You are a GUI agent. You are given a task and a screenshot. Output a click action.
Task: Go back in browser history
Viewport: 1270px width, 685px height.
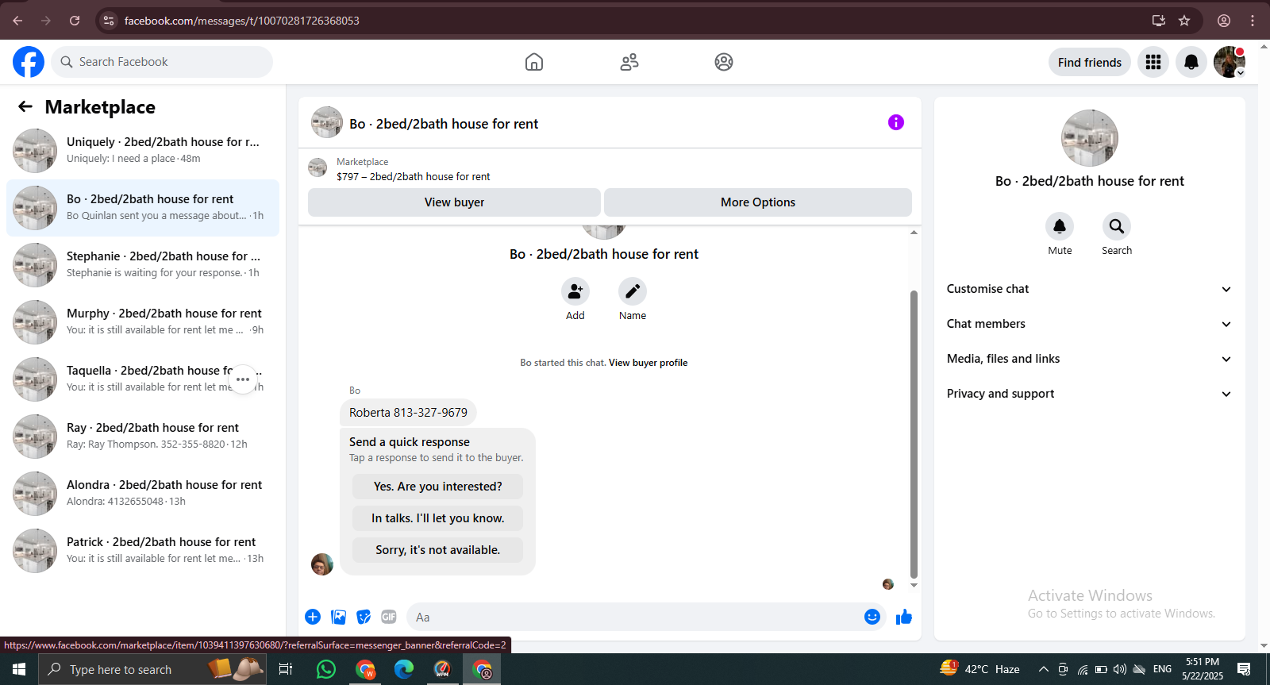tap(17, 21)
